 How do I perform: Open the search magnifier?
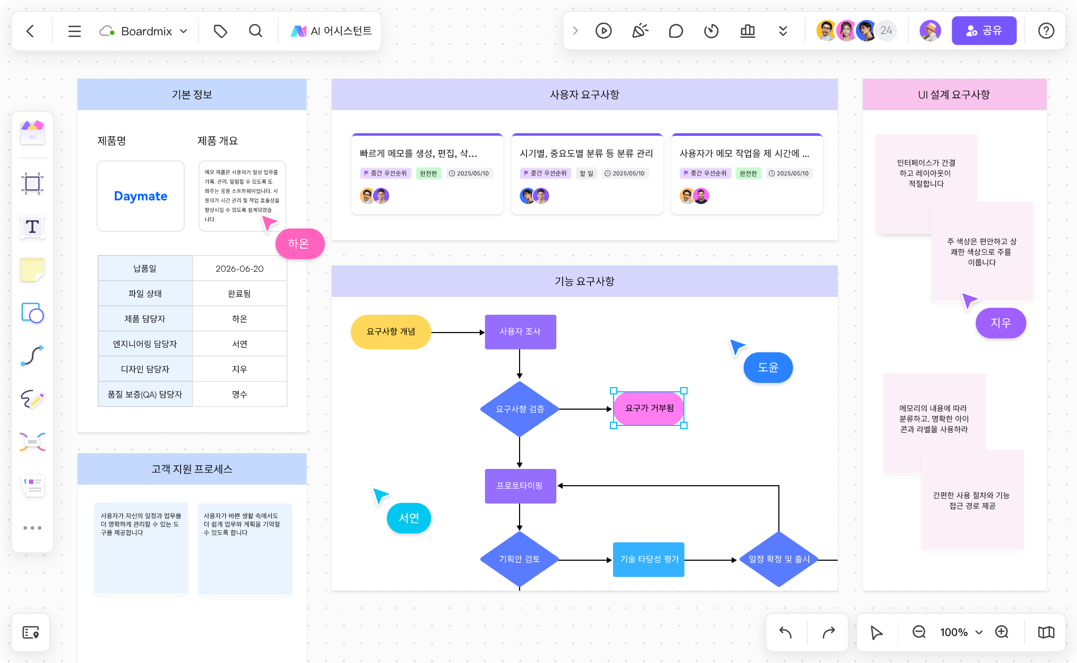click(256, 31)
